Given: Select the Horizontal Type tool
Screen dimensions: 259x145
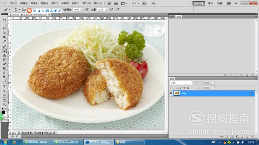Looking at the screenshot, I should point(4,86).
